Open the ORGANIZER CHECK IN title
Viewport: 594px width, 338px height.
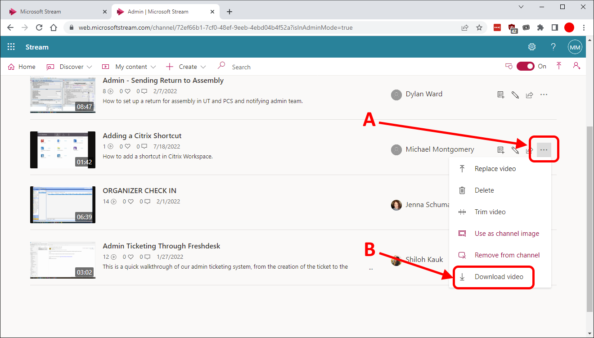tap(139, 191)
